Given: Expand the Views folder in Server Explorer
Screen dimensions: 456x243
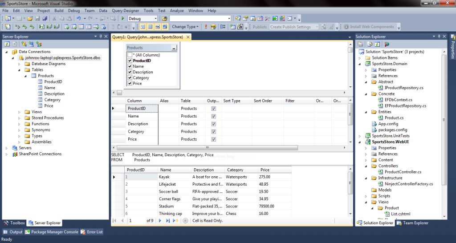Looking at the screenshot, I should click(x=19, y=112).
